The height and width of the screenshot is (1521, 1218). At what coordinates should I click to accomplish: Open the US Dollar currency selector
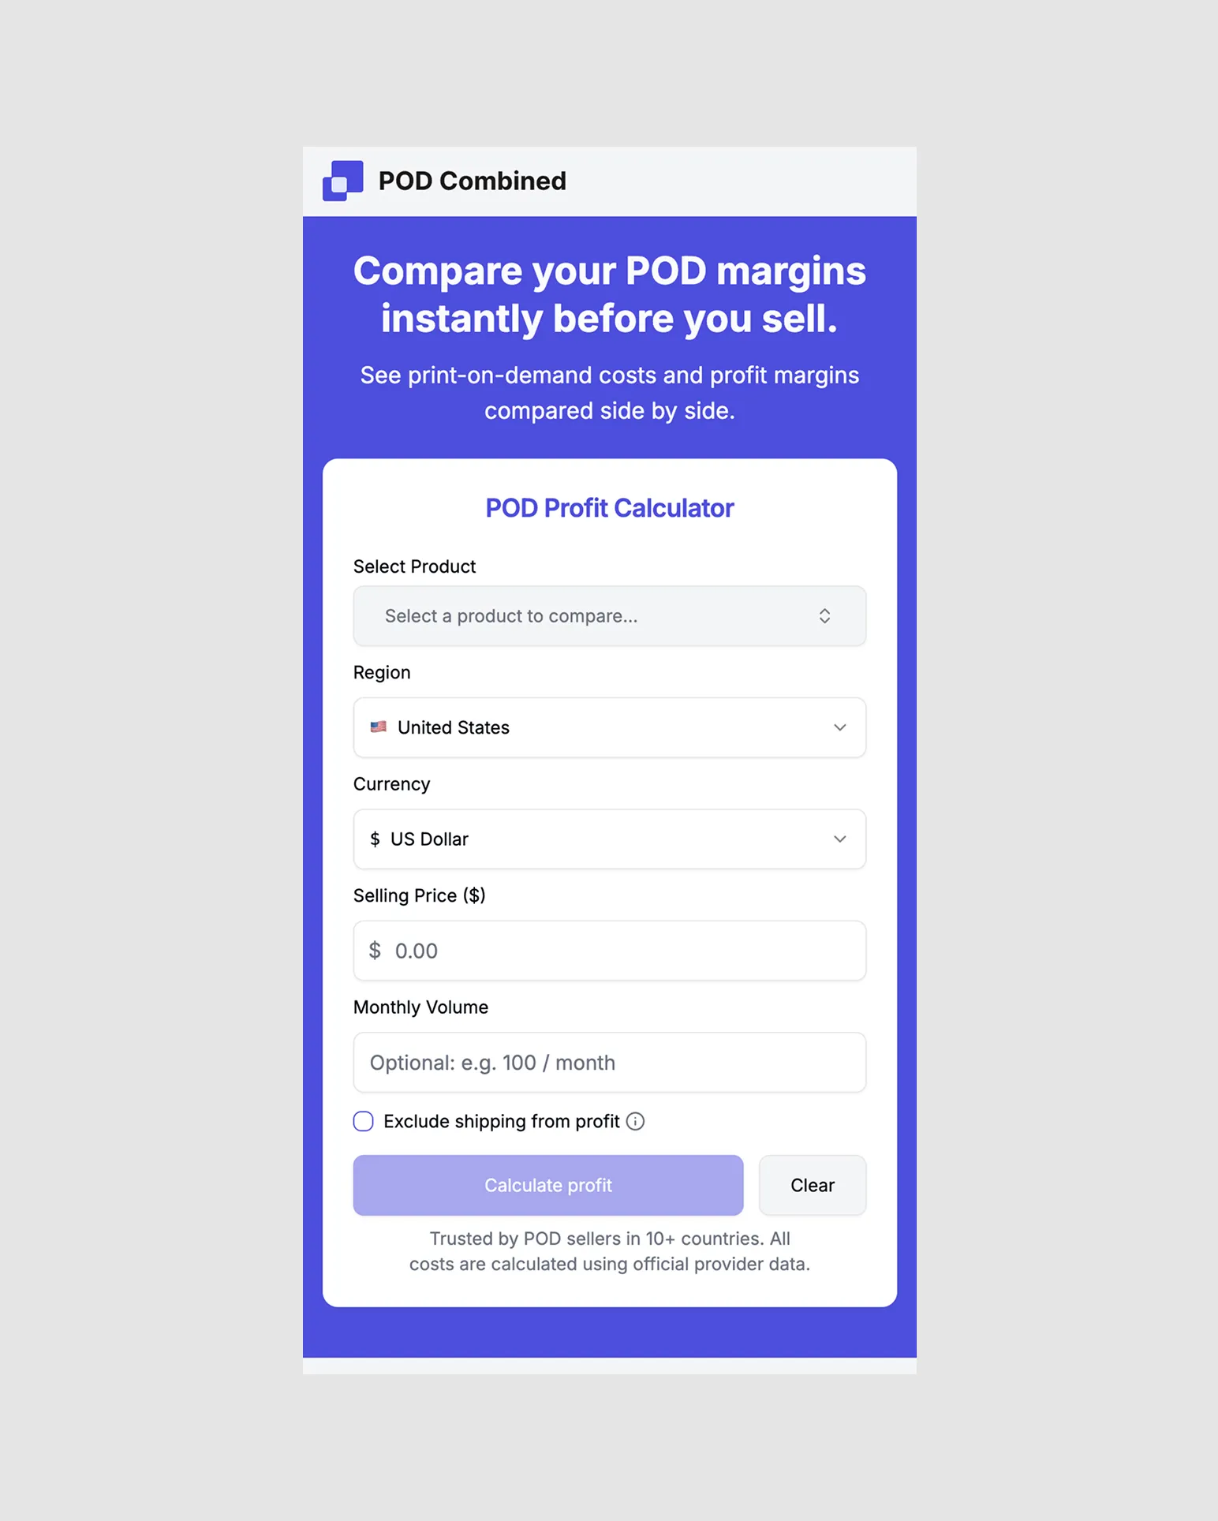tap(609, 839)
